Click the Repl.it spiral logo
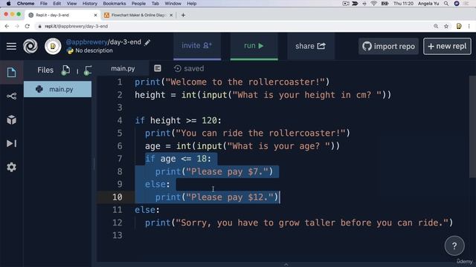Viewport: 476px width, 267px height. tap(30, 46)
